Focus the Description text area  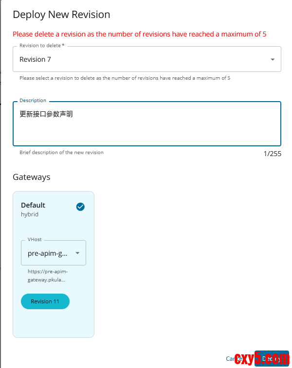[147, 123]
